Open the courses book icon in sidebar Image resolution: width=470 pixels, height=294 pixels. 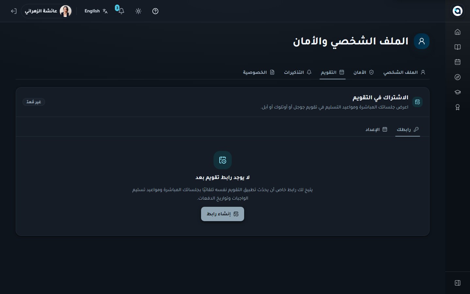point(458,47)
